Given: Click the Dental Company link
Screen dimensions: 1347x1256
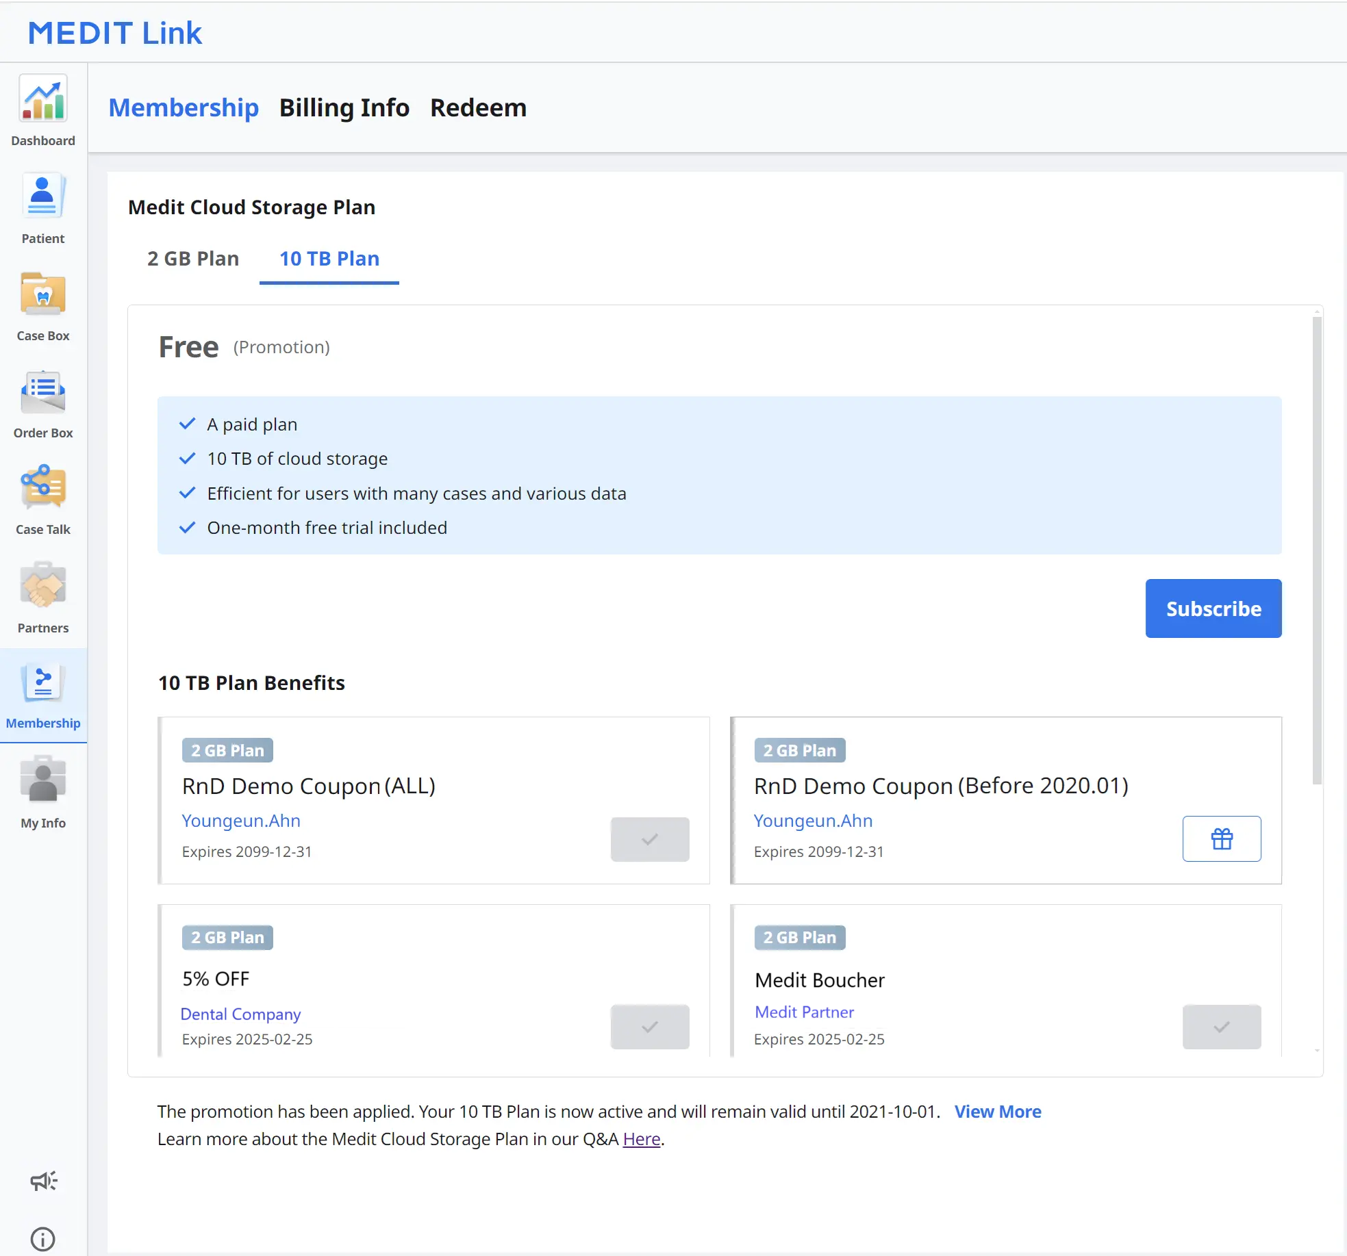Looking at the screenshot, I should click(x=240, y=1014).
